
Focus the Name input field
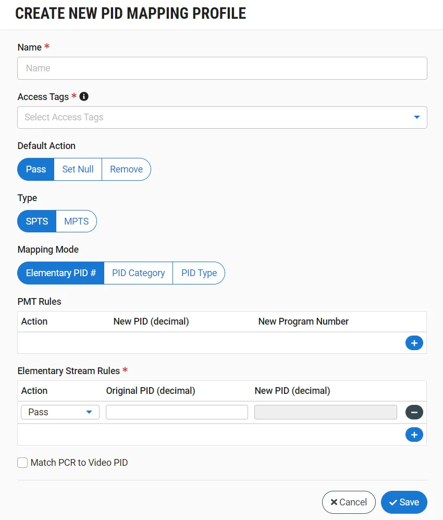(222, 68)
